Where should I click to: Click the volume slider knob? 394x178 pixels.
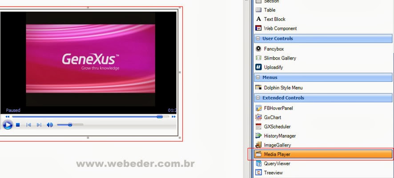click(70, 125)
